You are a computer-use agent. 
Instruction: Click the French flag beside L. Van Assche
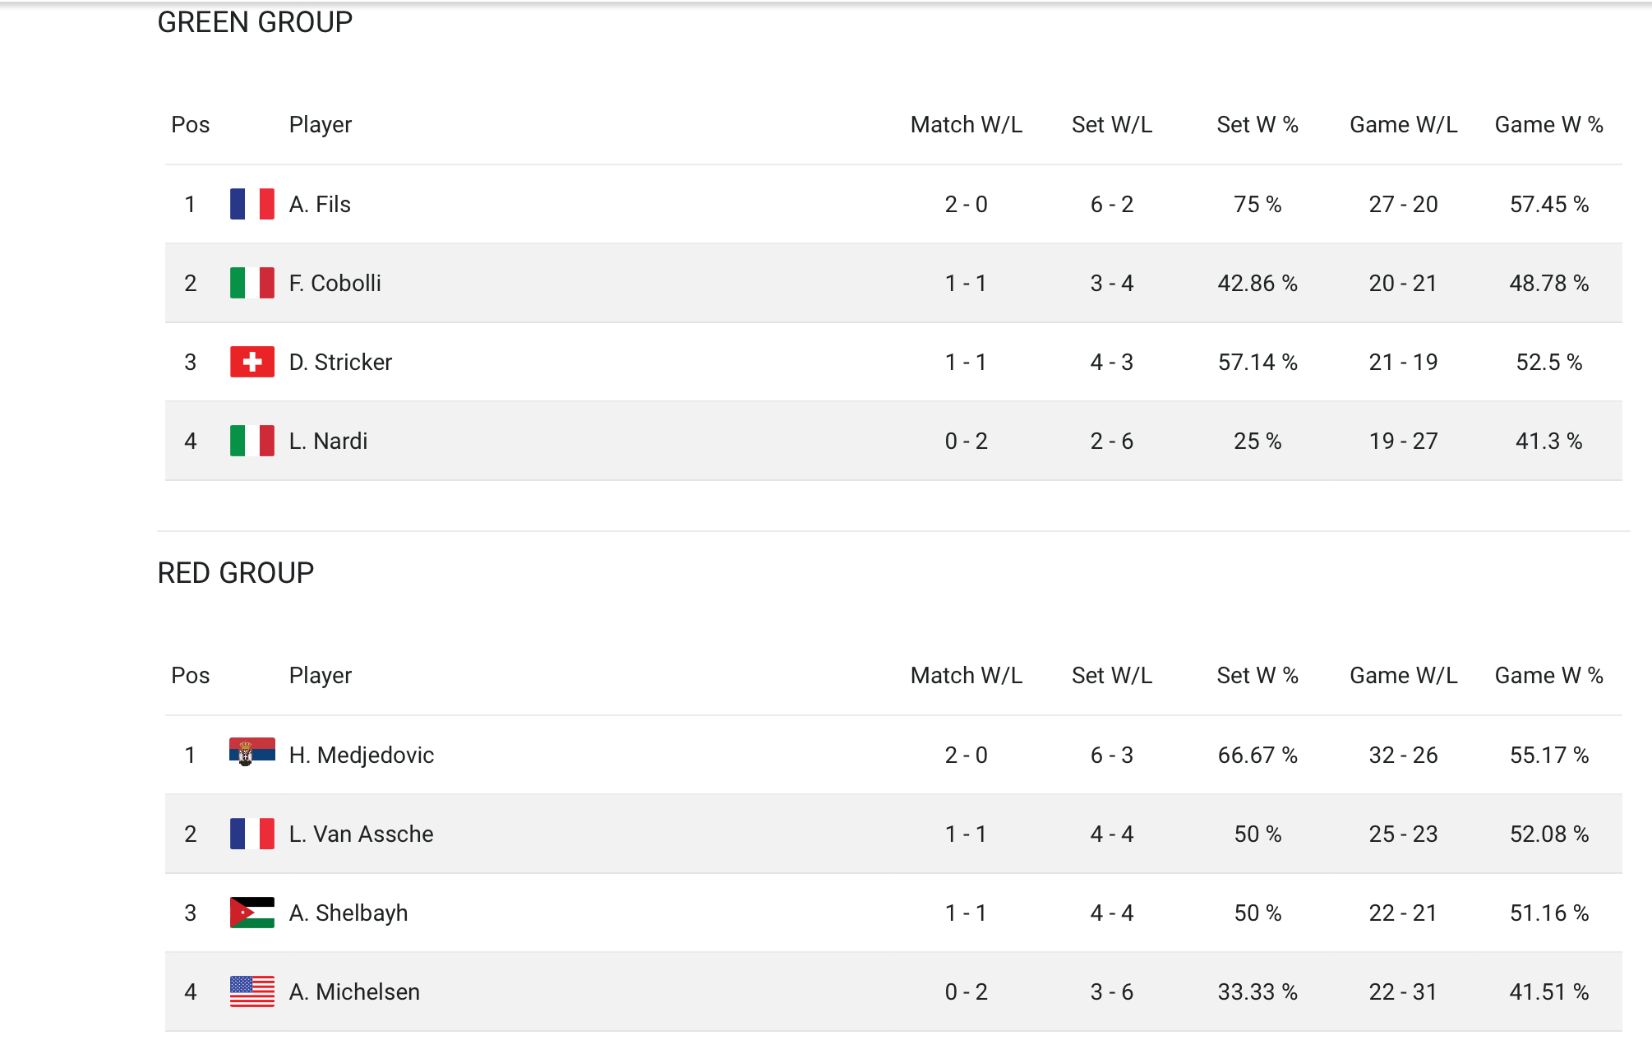tap(251, 834)
